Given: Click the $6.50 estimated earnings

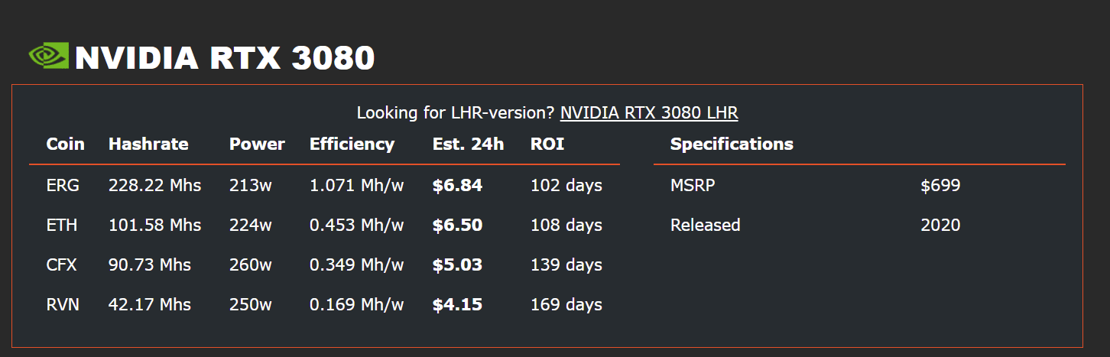Looking at the screenshot, I should coord(457,225).
